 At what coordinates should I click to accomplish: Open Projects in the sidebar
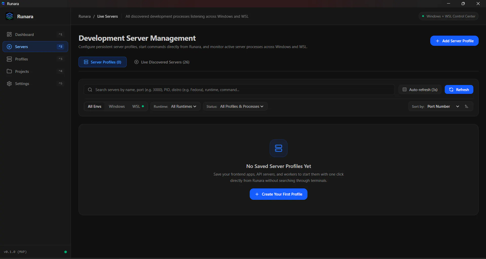35,71
